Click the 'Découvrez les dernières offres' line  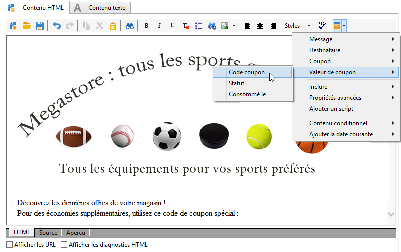pyautogui.click(x=91, y=203)
